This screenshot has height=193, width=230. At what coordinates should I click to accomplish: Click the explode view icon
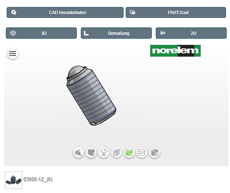tap(79, 152)
